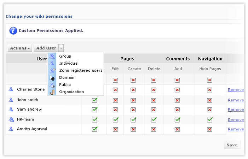Click the blue info icon beside Custom Permissions

(13, 30)
